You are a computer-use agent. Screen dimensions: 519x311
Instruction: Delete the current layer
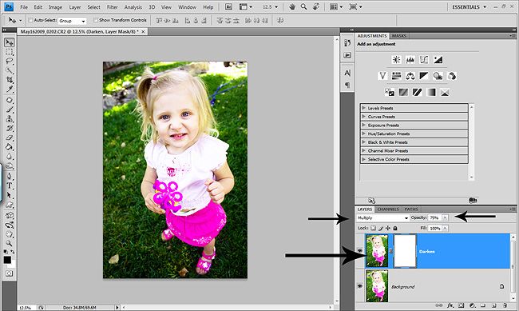pos(505,305)
